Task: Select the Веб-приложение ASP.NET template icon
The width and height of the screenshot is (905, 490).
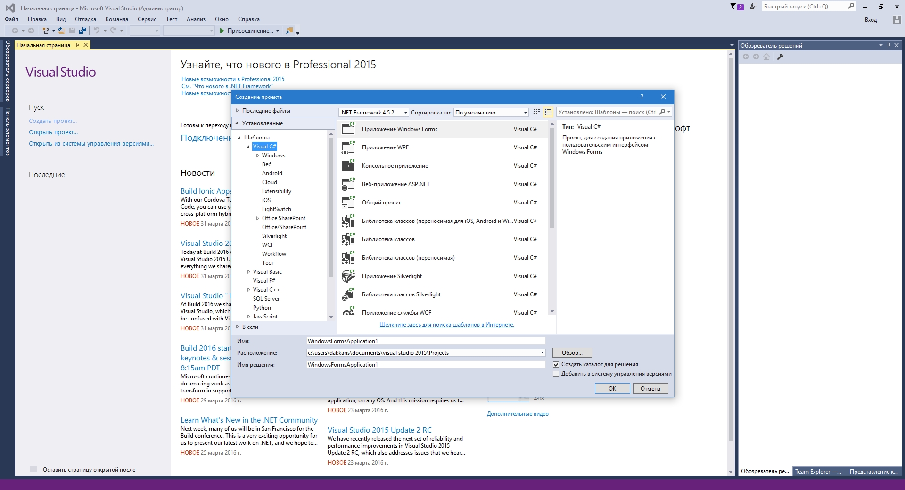Action: pyautogui.click(x=348, y=184)
